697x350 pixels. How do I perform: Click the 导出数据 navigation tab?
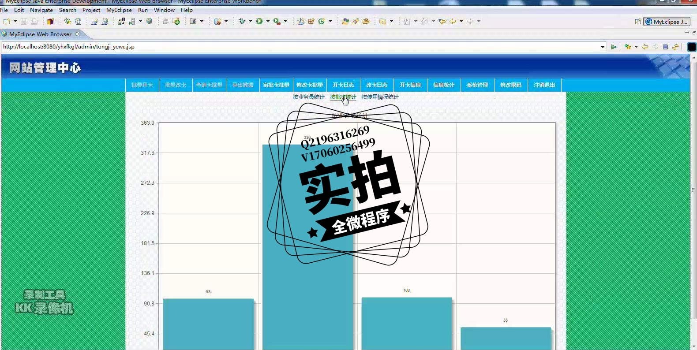pyautogui.click(x=243, y=85)
